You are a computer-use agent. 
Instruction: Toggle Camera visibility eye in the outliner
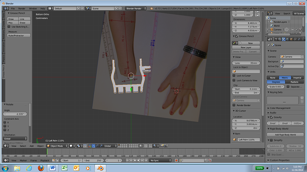(x=293, y=30)
